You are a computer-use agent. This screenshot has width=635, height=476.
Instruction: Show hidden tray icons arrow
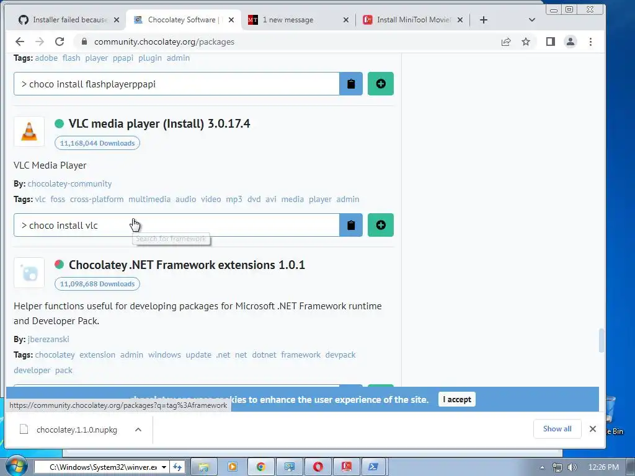click(x=542, y=467)
